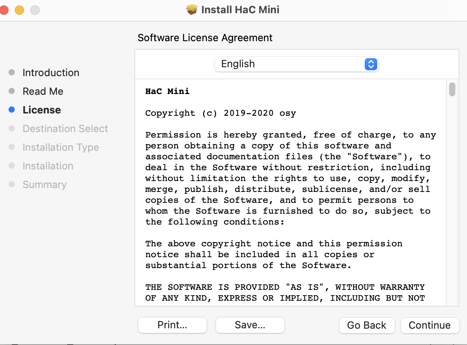Click "the following conditions:" line
This screenshot has width=467, height=345.
(x=215, y=222)
